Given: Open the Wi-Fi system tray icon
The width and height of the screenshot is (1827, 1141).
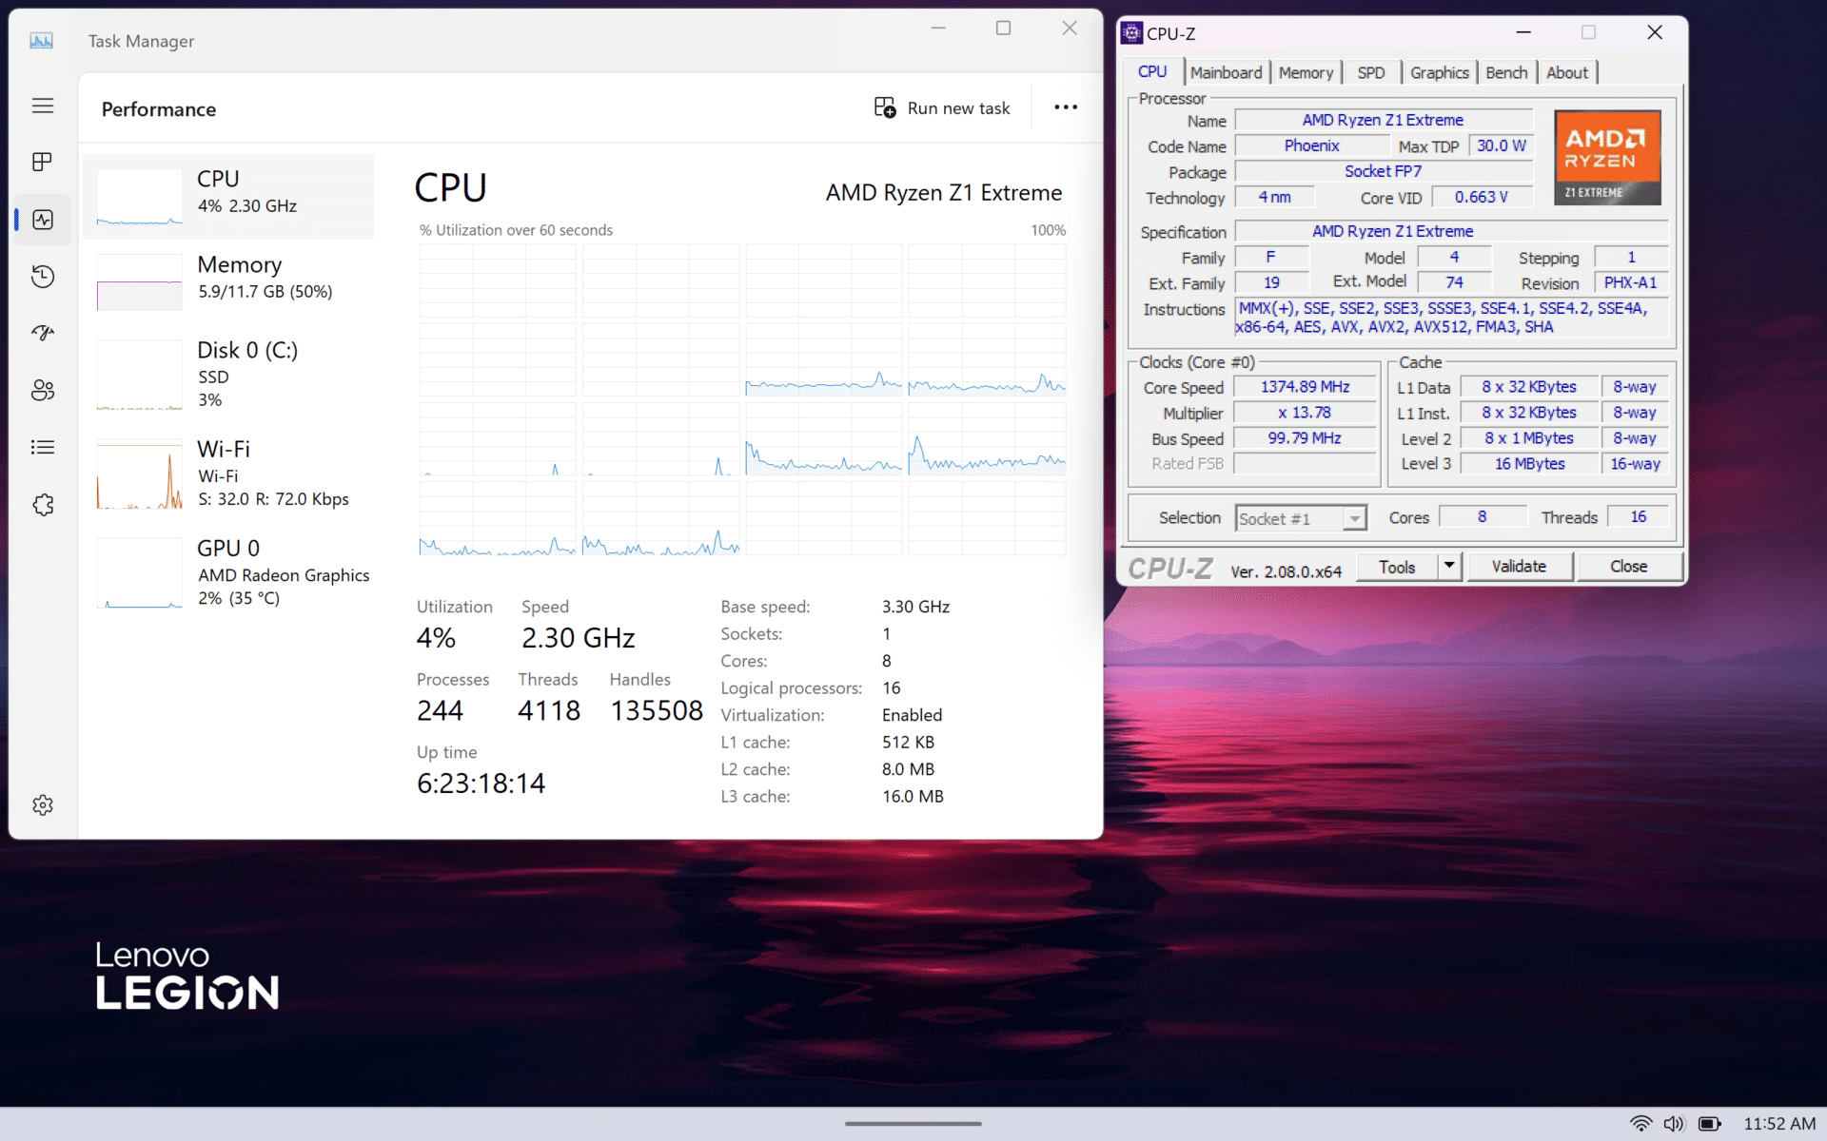Looking at the screenshot, I should 1640,1124.
